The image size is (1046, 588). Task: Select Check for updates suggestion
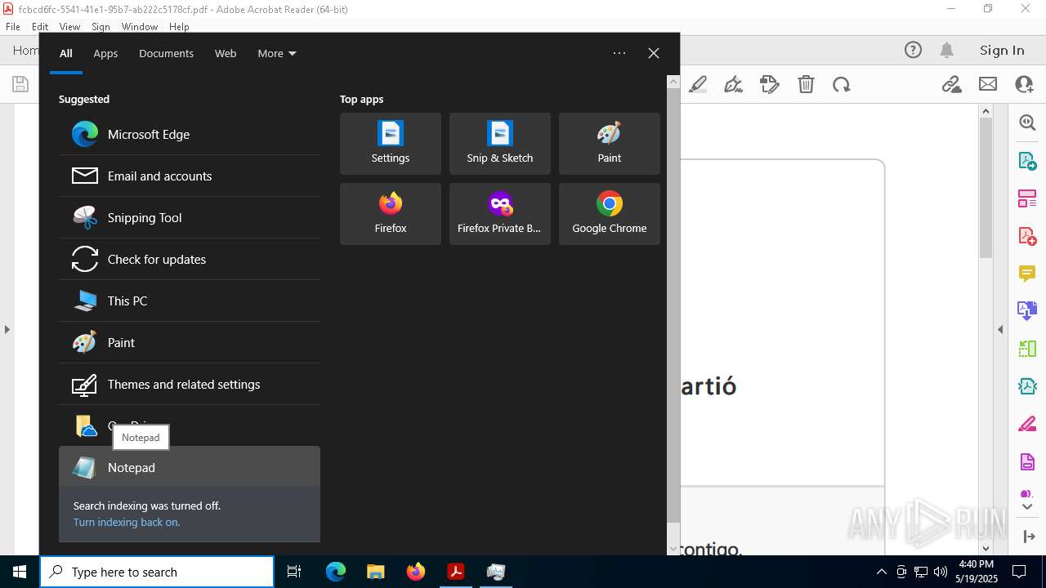190,260
